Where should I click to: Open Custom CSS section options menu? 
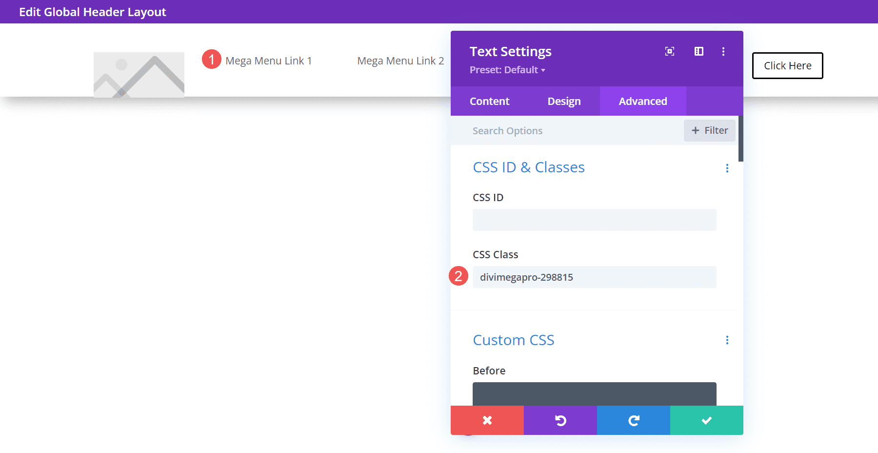[x=727, y=340]
